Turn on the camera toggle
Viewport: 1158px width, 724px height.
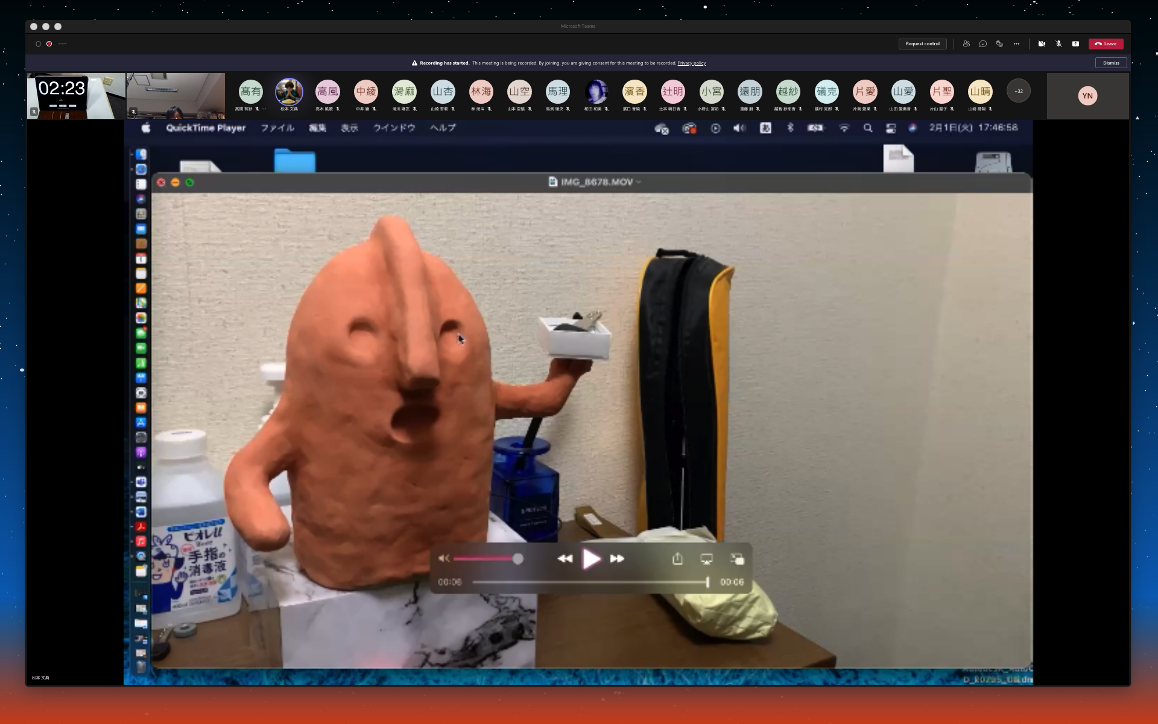[1042, 44]
